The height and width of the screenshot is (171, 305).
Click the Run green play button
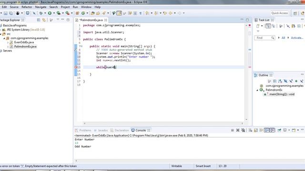50,13
